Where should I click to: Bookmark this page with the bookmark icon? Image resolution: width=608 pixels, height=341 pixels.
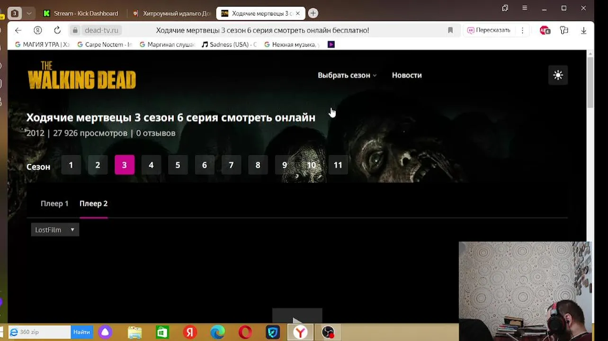point(450,30)
